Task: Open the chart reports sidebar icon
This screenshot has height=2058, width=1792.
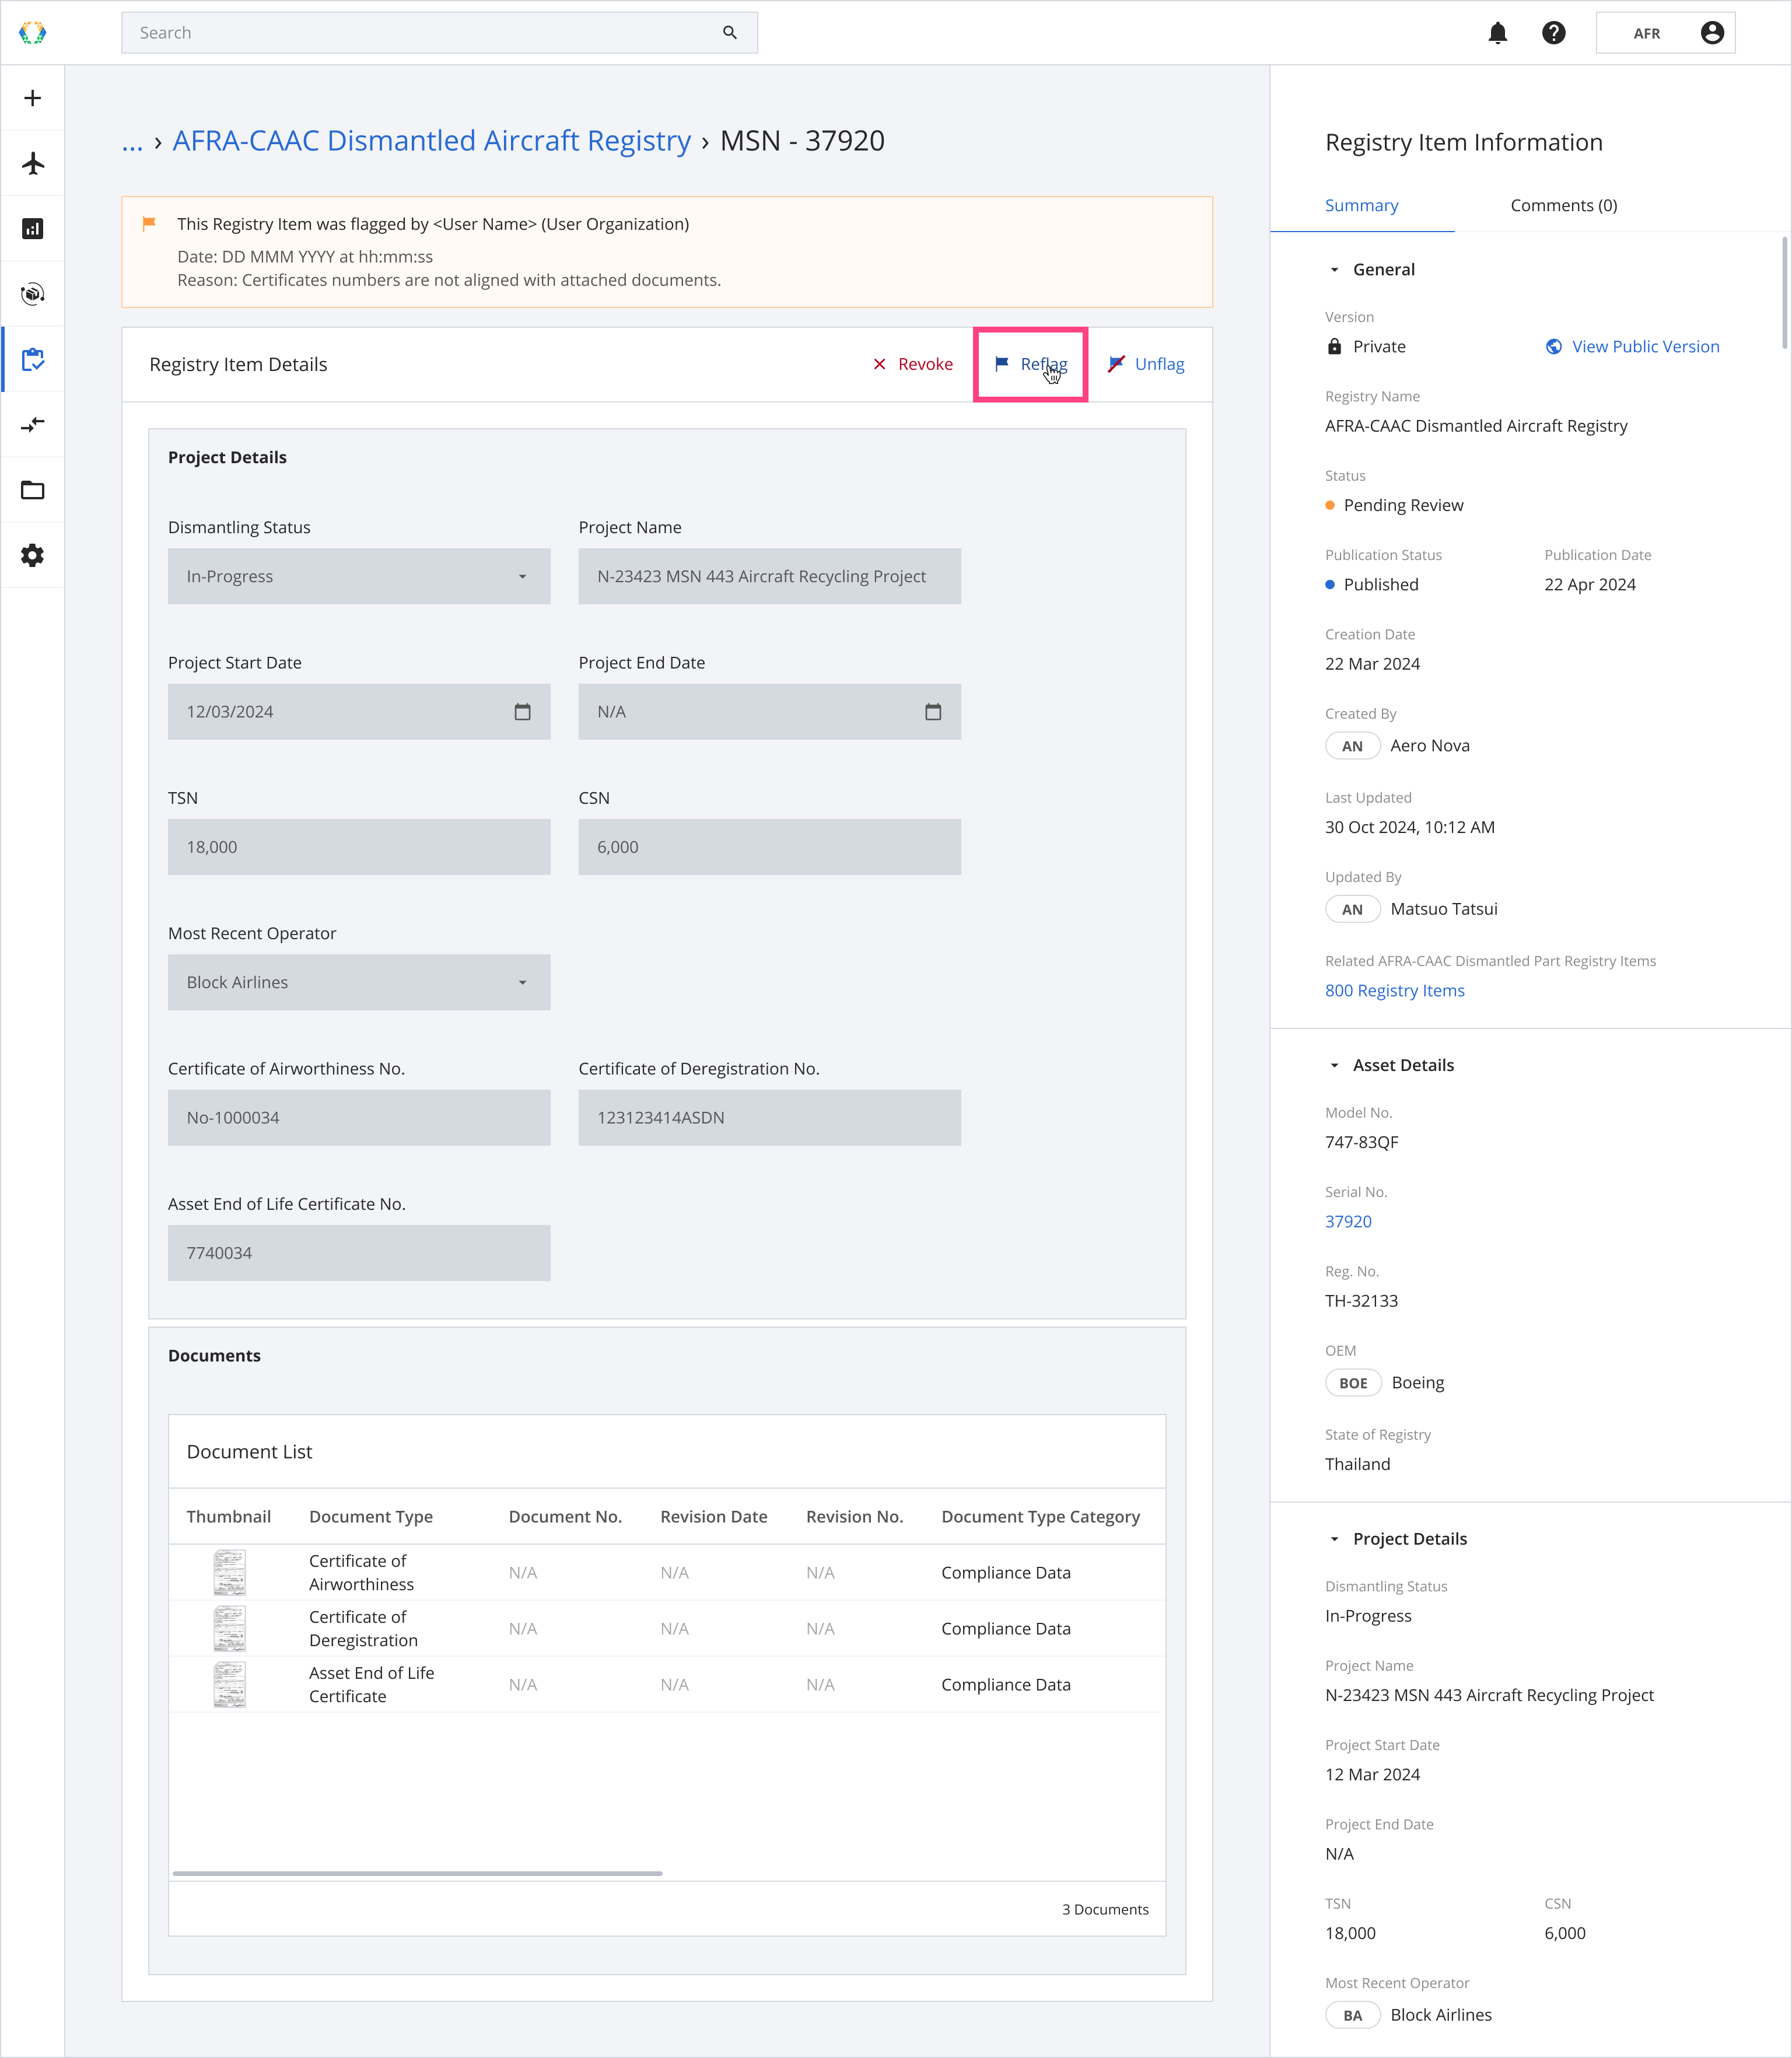Action: coord(32,229)
